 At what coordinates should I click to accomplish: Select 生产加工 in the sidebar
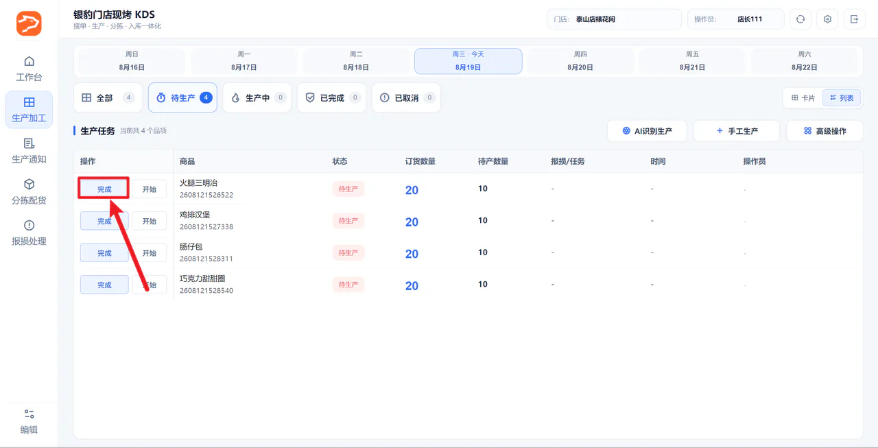pos(29,110)
